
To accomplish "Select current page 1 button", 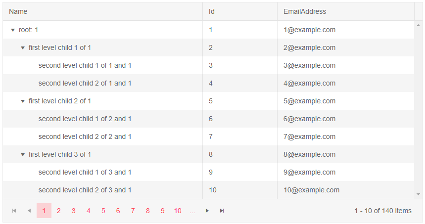I will tap(44, 211).
